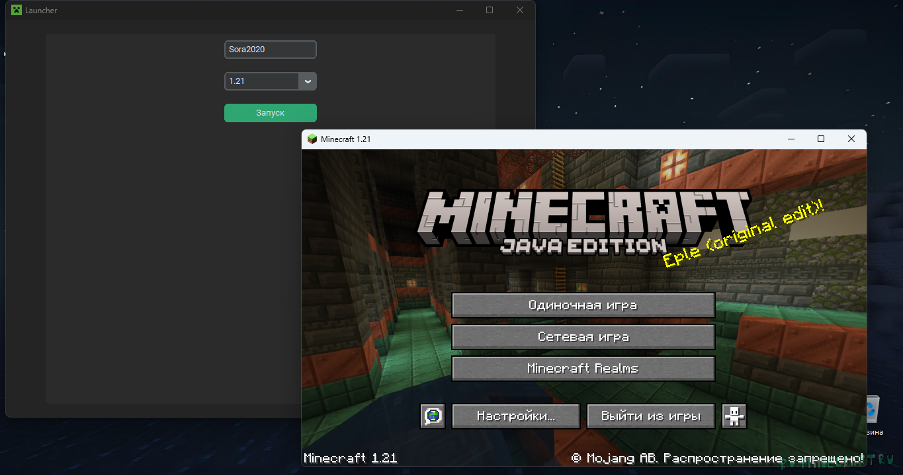The width and height of the screenshot is (903, 475).
Task: Minimize the Launcher window
Action: [x=459, y=10]
